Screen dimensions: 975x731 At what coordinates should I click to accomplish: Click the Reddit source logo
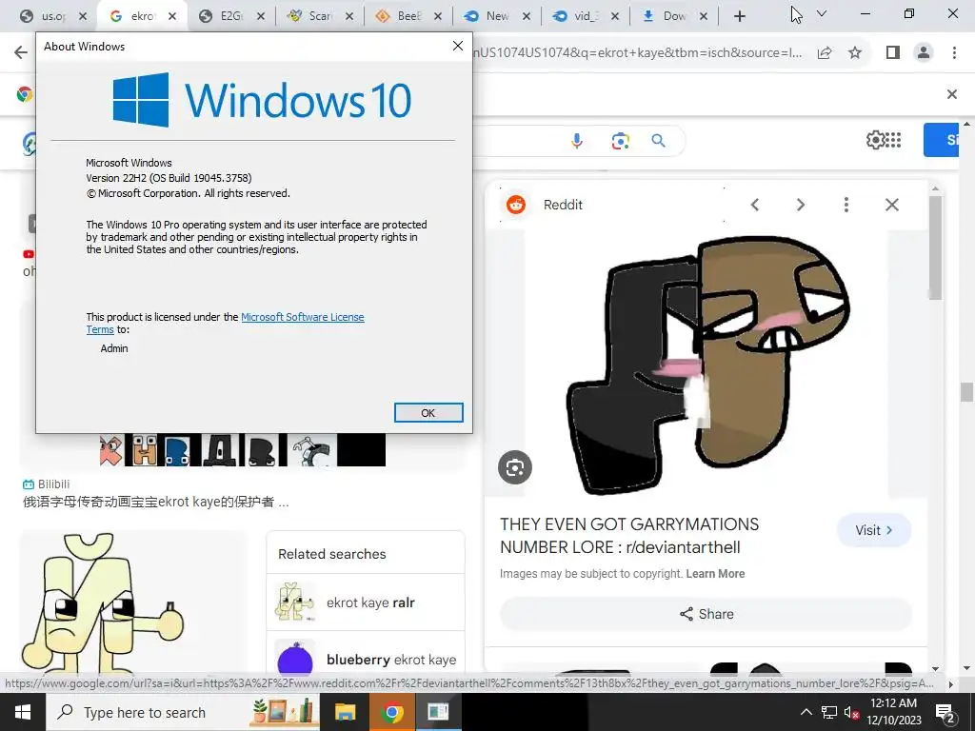[x=515, y=205]
